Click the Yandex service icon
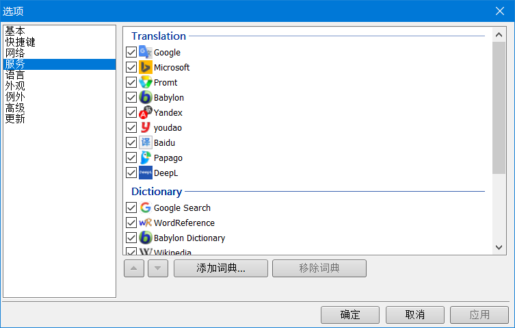Image resolution: width=515 pixels, height=328 pixels. (x=145, y=112)
